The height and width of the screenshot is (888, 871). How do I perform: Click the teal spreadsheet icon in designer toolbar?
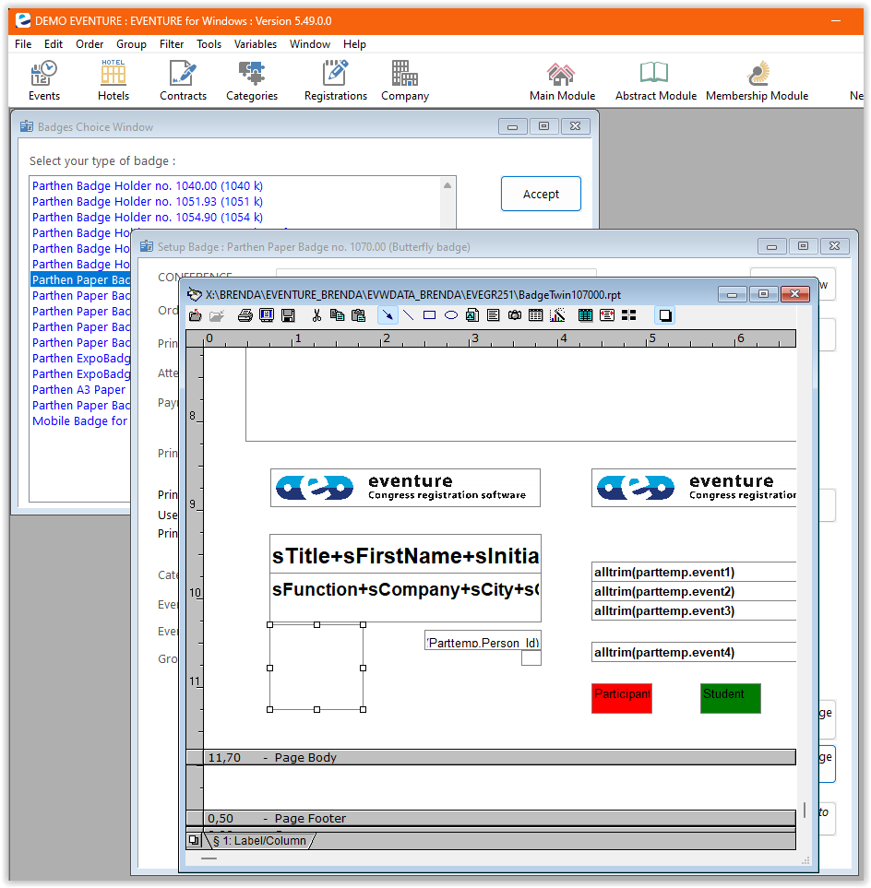585,315
